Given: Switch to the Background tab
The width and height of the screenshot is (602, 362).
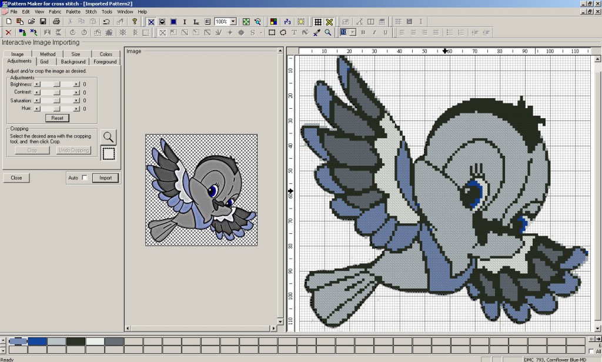Looking at the screenshot, I should point(73,62).
